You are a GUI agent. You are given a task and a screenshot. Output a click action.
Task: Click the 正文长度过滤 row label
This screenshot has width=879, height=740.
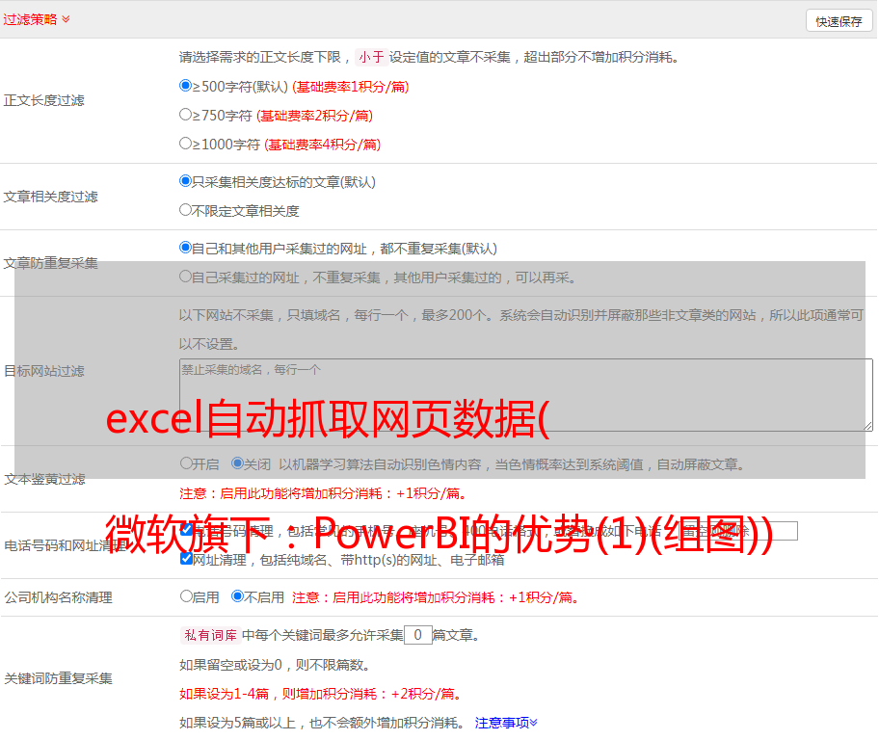point(43,100)
